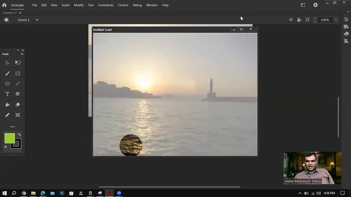Center the stage
The height and width of the screenshot is (197, 351).
coord(291,20)
